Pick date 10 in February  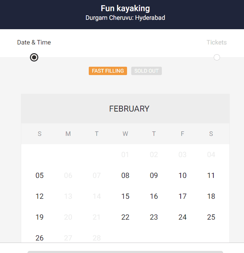182,176
